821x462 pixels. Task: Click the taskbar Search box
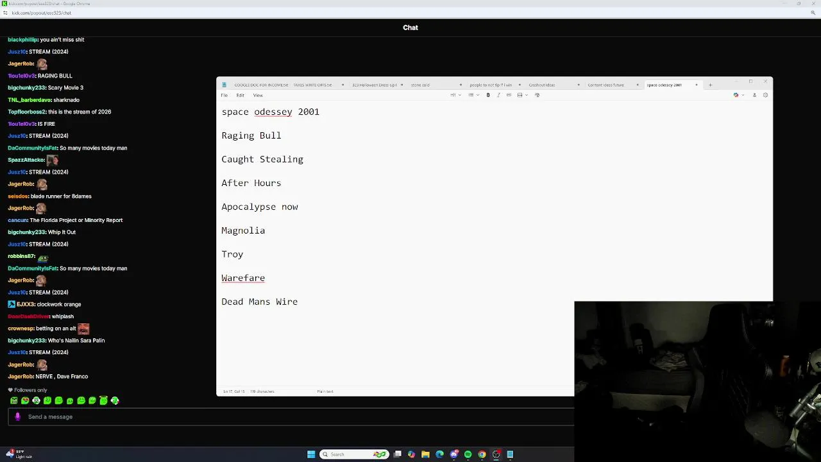[x=354, y=454]
